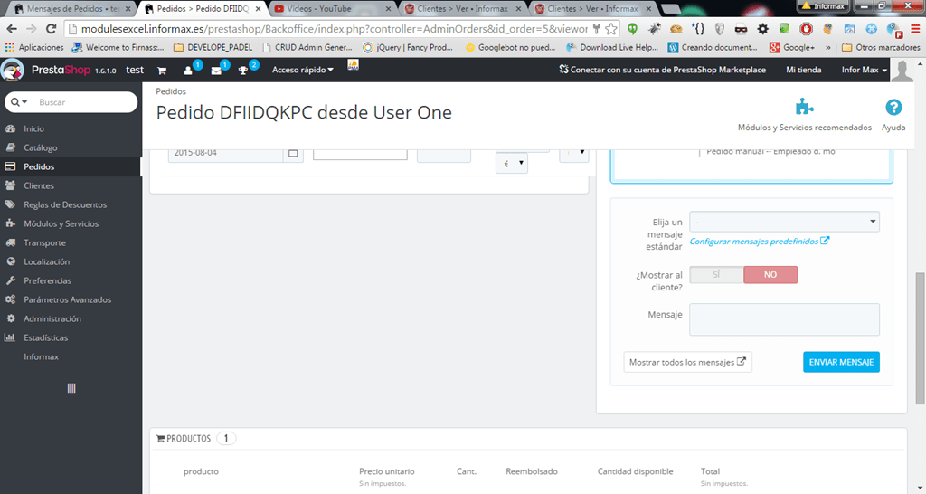
Task: Click Mostrar todos los mensajes button
Action: click(687, 362)
